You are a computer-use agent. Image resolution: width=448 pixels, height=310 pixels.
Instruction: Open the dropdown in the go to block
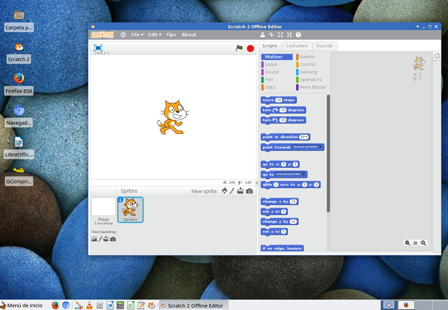click(303, 174)
